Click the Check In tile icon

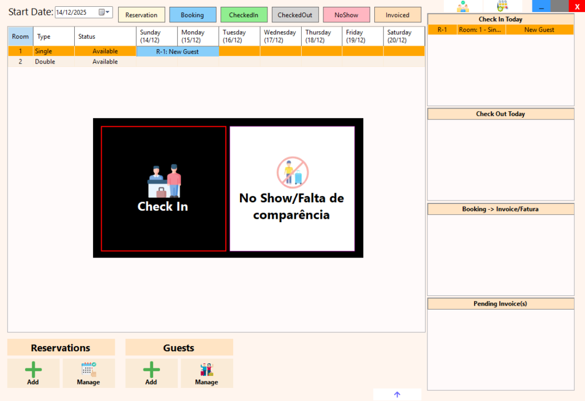tap(163, 182)
